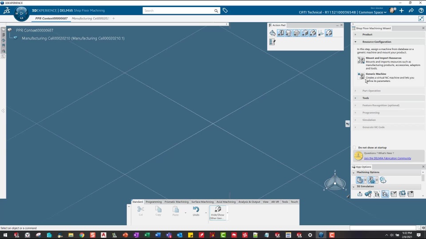Select PPR Context00000687 tab
Screen dimensions: 426x239
coord(51,19)
